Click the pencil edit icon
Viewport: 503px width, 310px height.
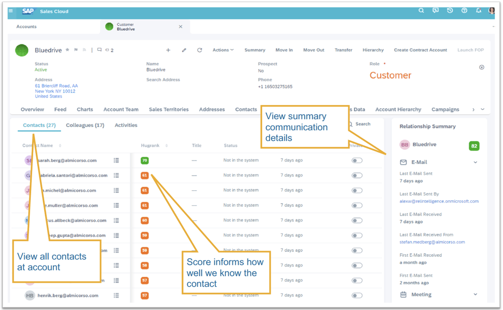coord(184,50)
